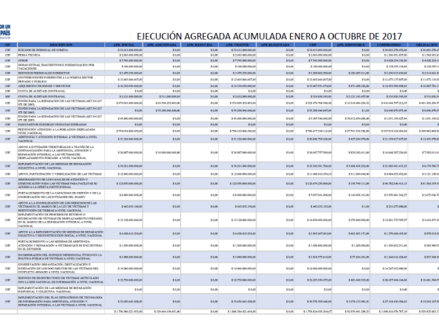Select the APR BLOQUEADA column header
This screenshot has width=439, height=329.
[275, 45]
